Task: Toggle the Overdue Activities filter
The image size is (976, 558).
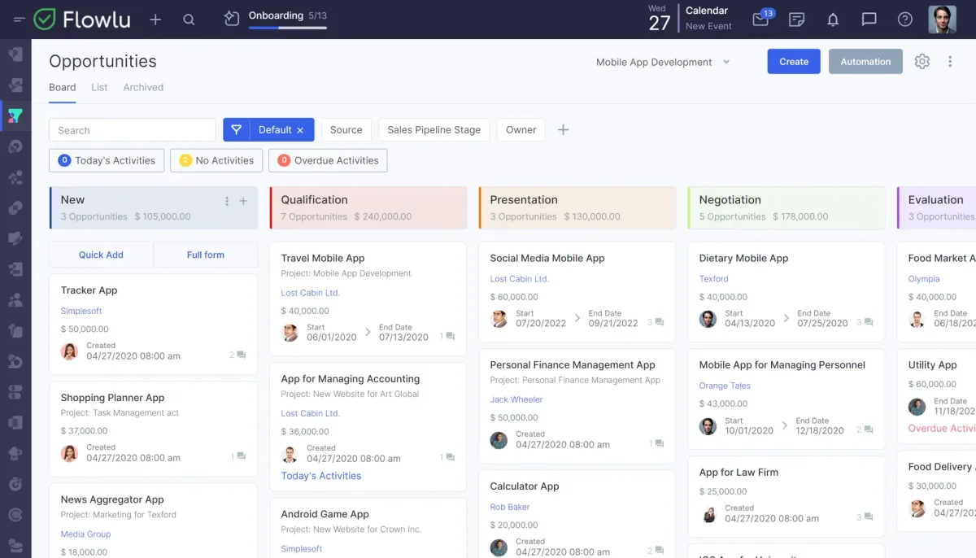Action: tap(328, 160)
